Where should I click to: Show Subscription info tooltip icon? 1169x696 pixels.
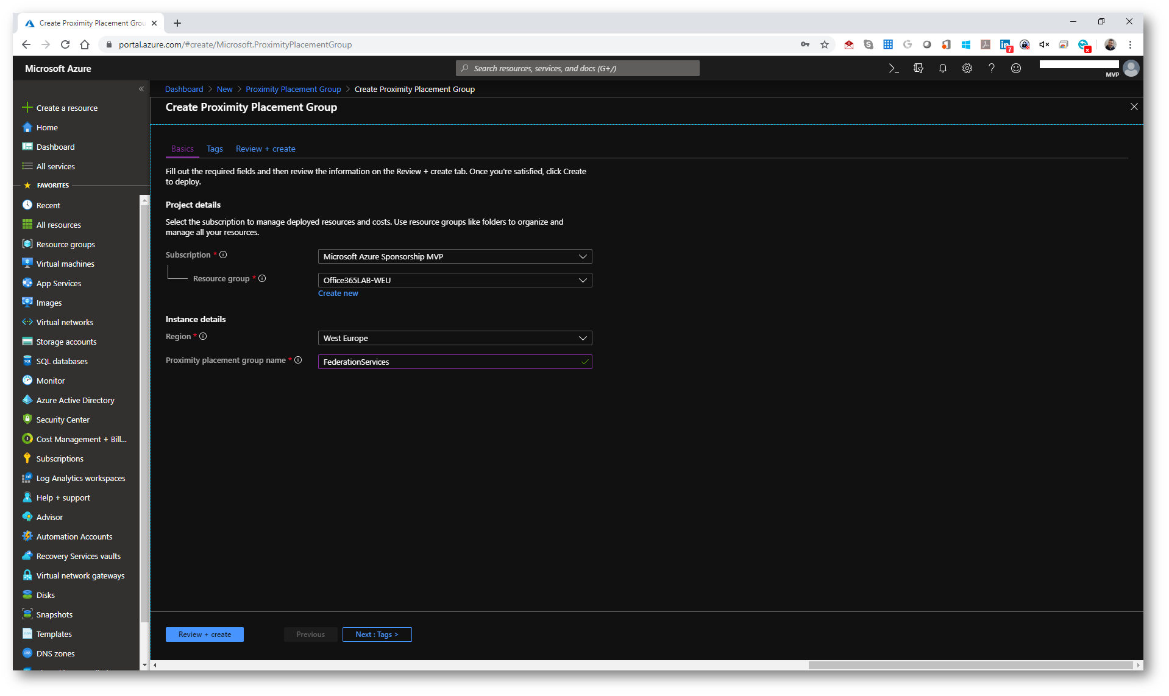point(223,255)
